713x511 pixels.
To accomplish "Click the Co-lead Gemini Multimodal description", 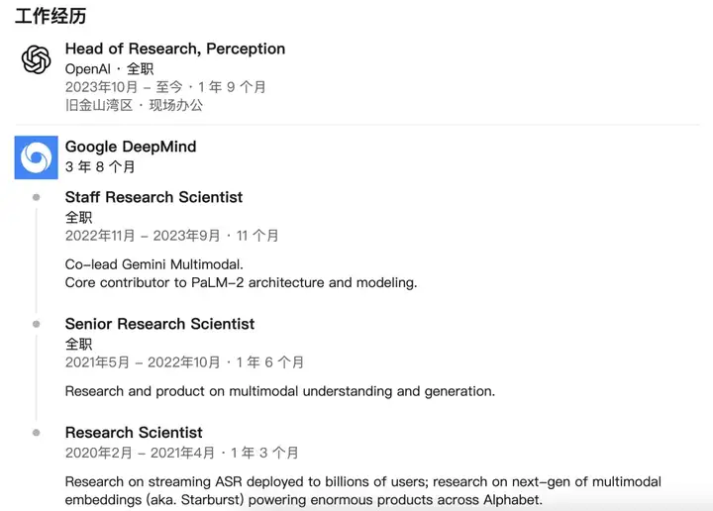I will coord(154,264).
